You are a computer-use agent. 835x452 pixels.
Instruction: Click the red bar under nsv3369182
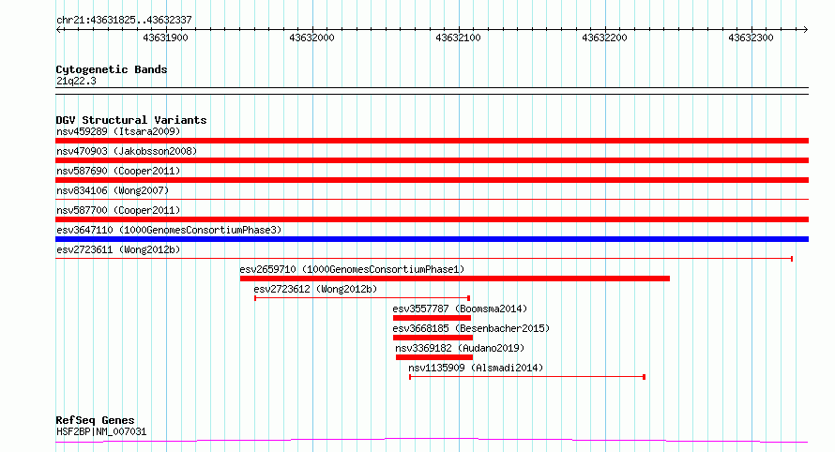click(434, 357)
